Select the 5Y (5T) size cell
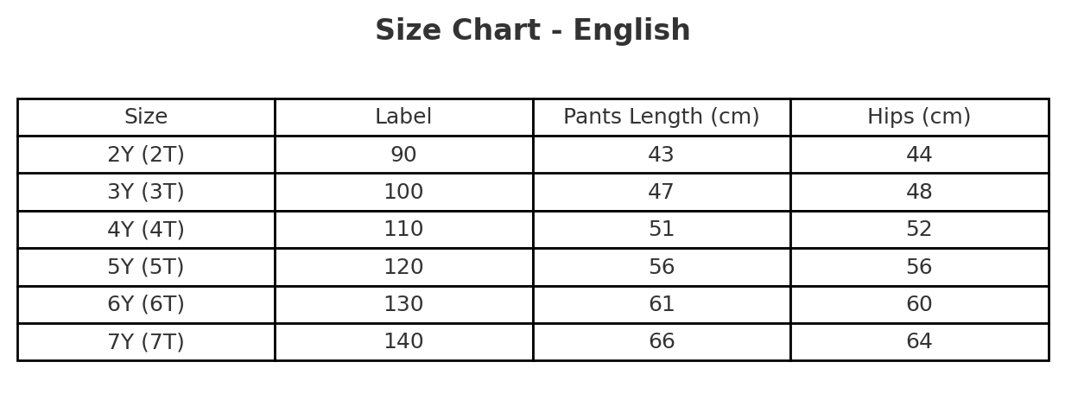The height and width of the screenshot is (413, 1065). tap(146, 267)
